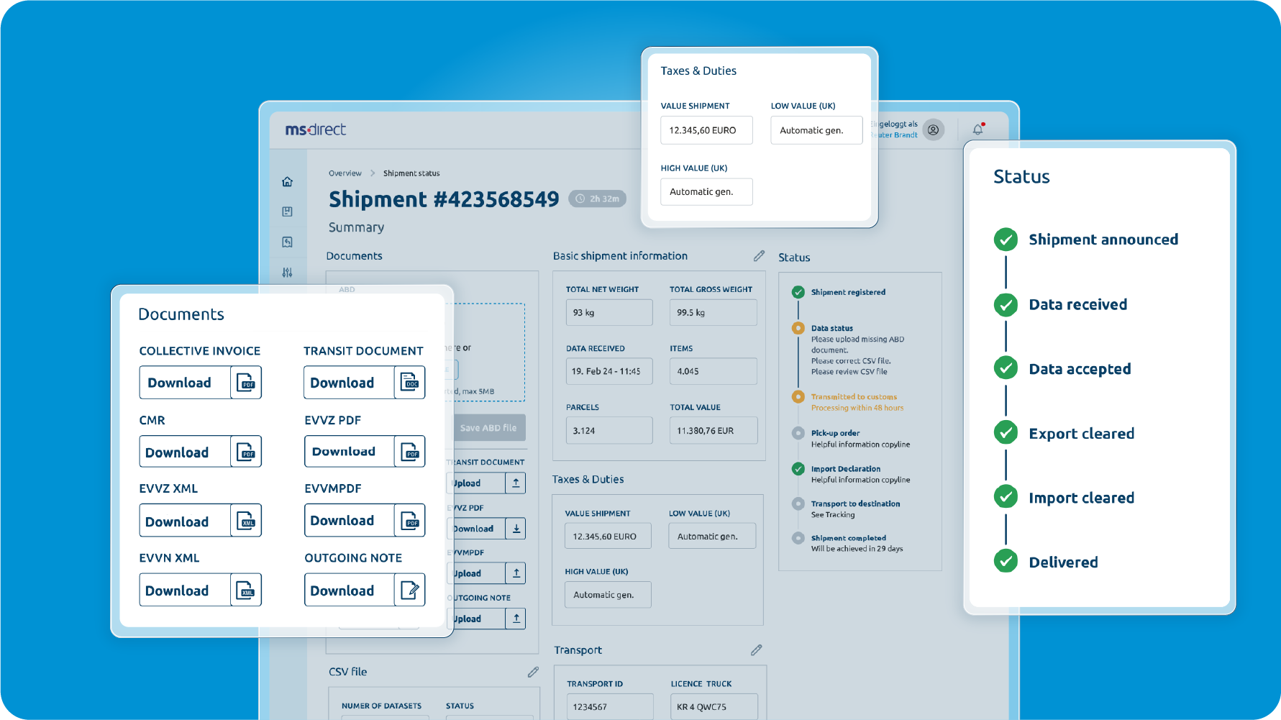Click the 'Processing within 48 hours' text

click(x=857, y=408)
